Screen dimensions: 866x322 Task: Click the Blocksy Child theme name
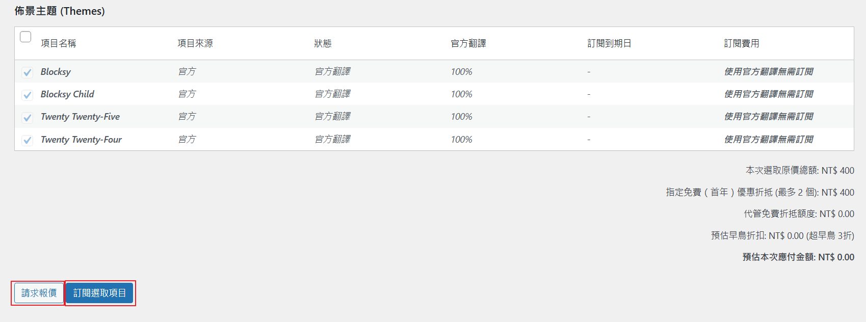tap(67, 94)
